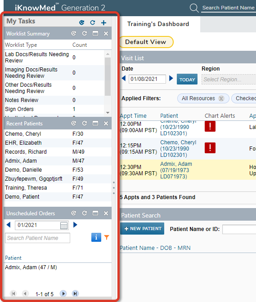Open the calendar picker for Unscheduled Orders
Image resolution: width=256 pixels, height=302 pixels.
click(64, 225)
